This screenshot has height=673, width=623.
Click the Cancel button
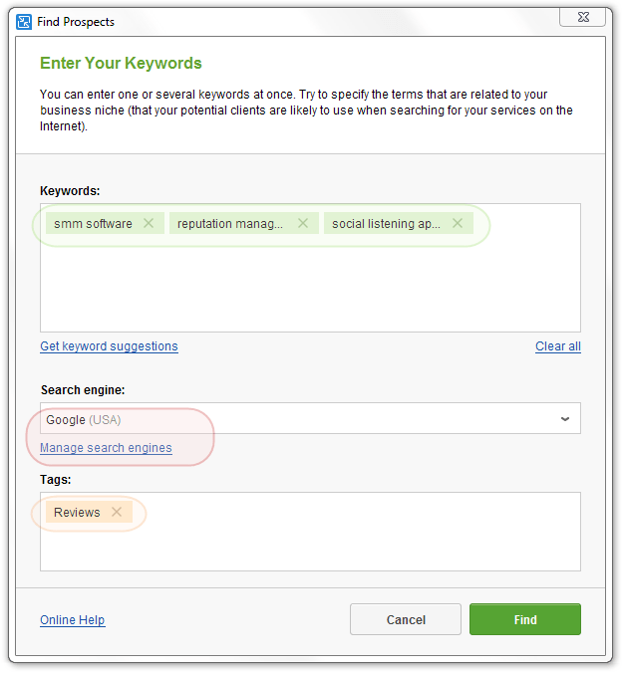coord(406,619)
